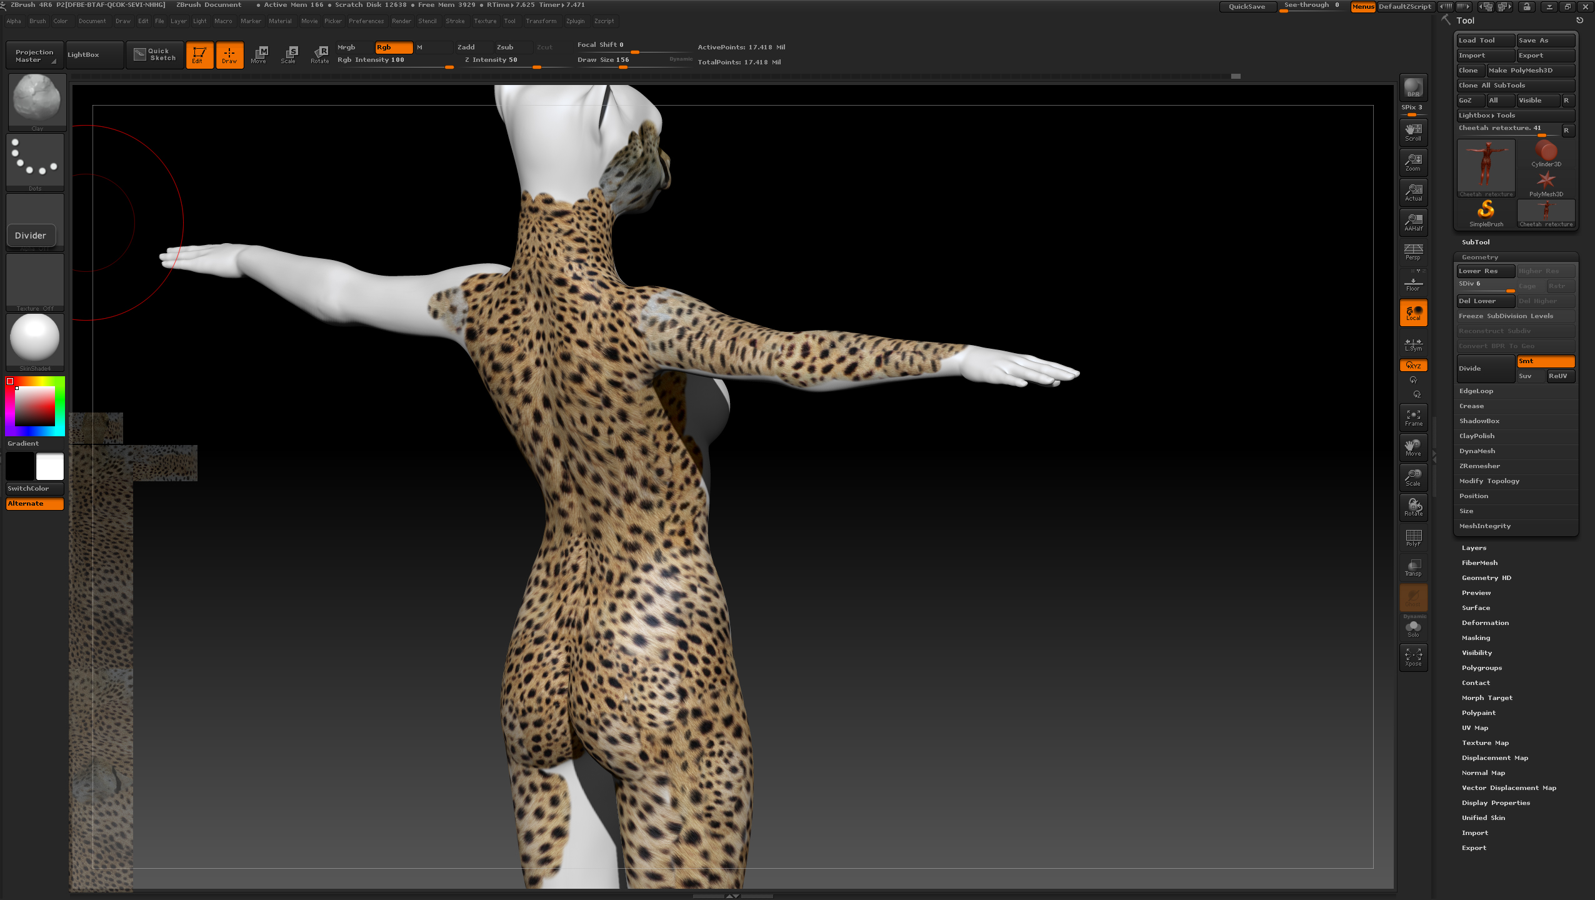Image resolution: width=1595 pixels, height=900 pixels.
Task: Select the Scroll navigation icon
Action: (x=1413, y=132)
